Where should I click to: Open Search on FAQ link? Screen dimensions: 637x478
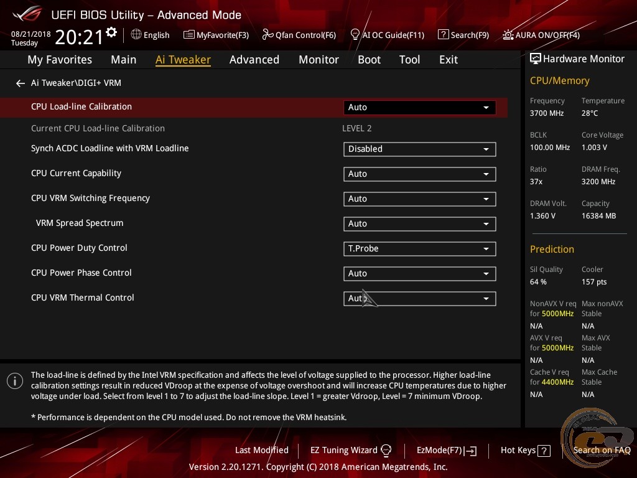pos(602,450)
